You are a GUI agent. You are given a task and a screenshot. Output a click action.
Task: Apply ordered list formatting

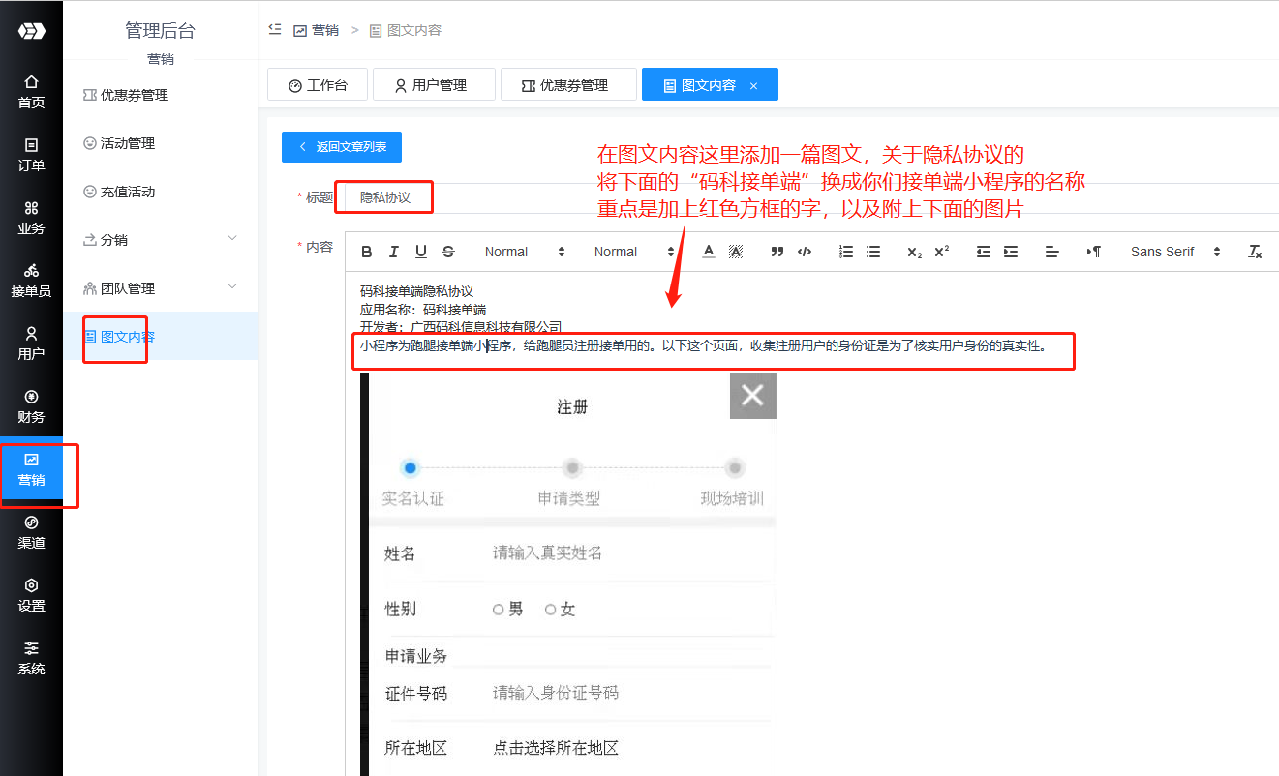pos(846,252)
